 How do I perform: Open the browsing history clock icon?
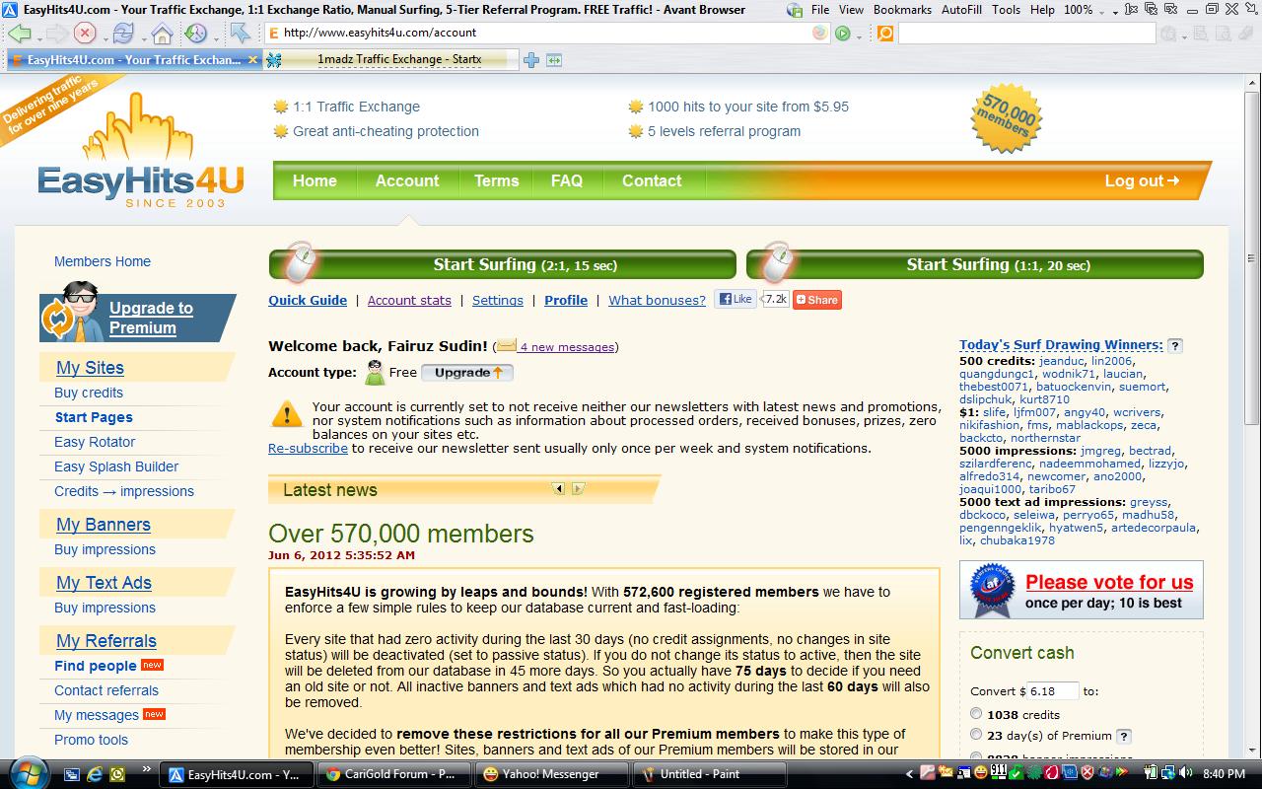(195, 33)
